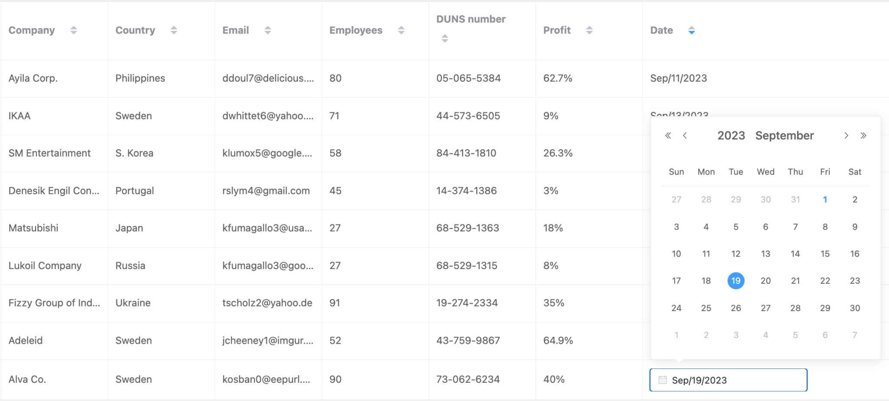The height and width of the screenshot is (401, 889).
Task: Select the grayed-out August 27 date
Action: pyautogui.click(x=676, y=199)
